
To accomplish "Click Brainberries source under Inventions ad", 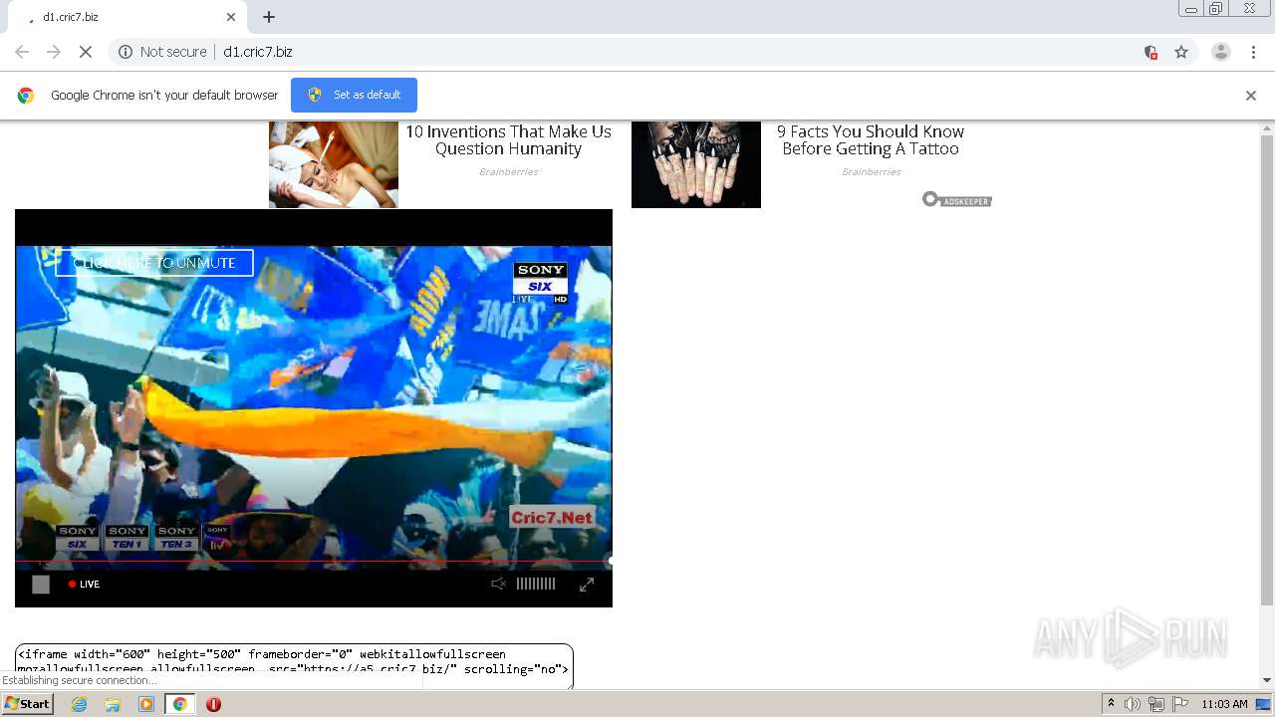I will [x=508, y=172].
